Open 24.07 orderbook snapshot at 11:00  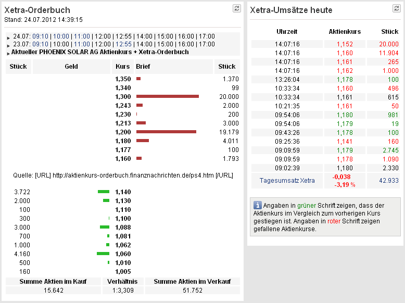click(82, 36)
